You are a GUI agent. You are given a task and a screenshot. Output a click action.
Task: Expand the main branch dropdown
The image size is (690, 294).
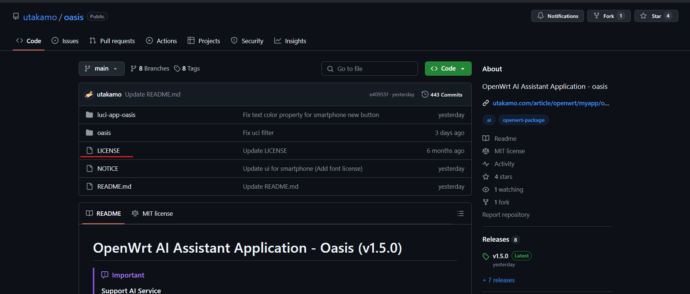(x=102, y=69)
